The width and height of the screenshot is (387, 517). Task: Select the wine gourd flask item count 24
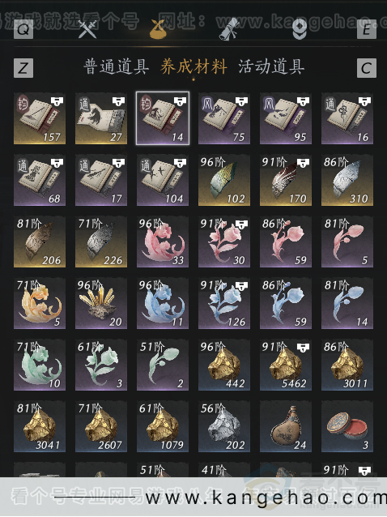coord(286,427)
